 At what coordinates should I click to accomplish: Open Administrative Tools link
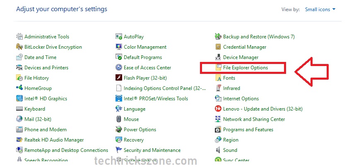(47, 37)
